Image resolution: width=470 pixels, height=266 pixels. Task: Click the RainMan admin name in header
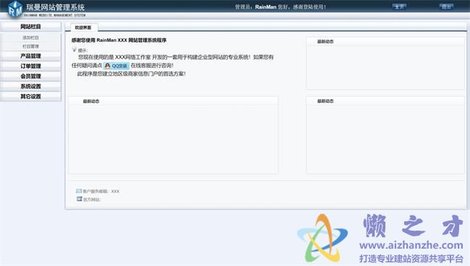click(265, 7)
